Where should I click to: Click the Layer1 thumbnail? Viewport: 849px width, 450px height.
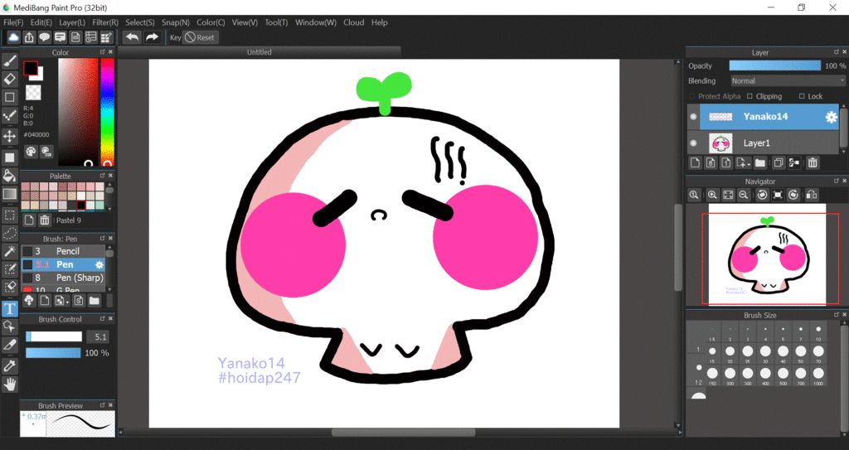tap(720, 143)
